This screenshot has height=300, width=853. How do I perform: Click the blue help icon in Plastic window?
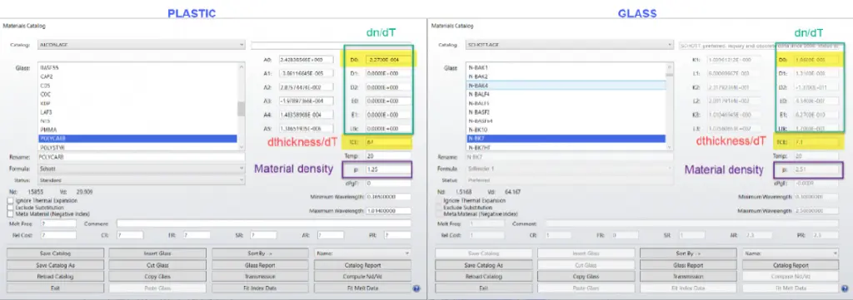point(417,288)
